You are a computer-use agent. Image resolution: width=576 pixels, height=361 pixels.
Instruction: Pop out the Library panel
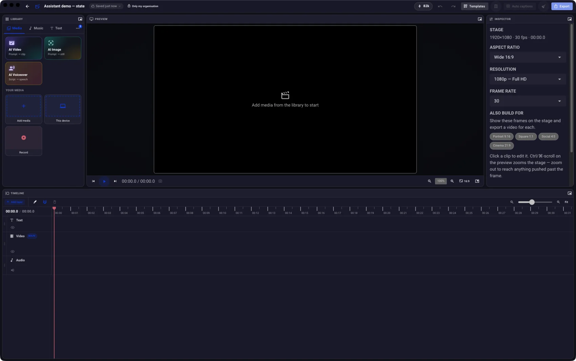[80, 19]
